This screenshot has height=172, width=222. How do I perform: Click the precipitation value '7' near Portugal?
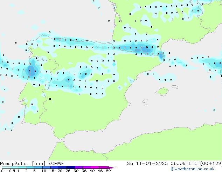[29, 71]
